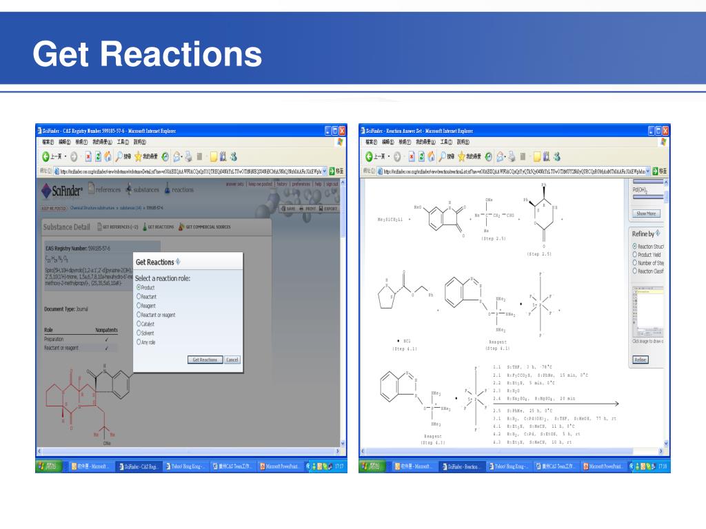The height and width of the screenshot is (529, 706).
Task: Click the Get Reactions button in the dialog
Action: tap(205, 360)
